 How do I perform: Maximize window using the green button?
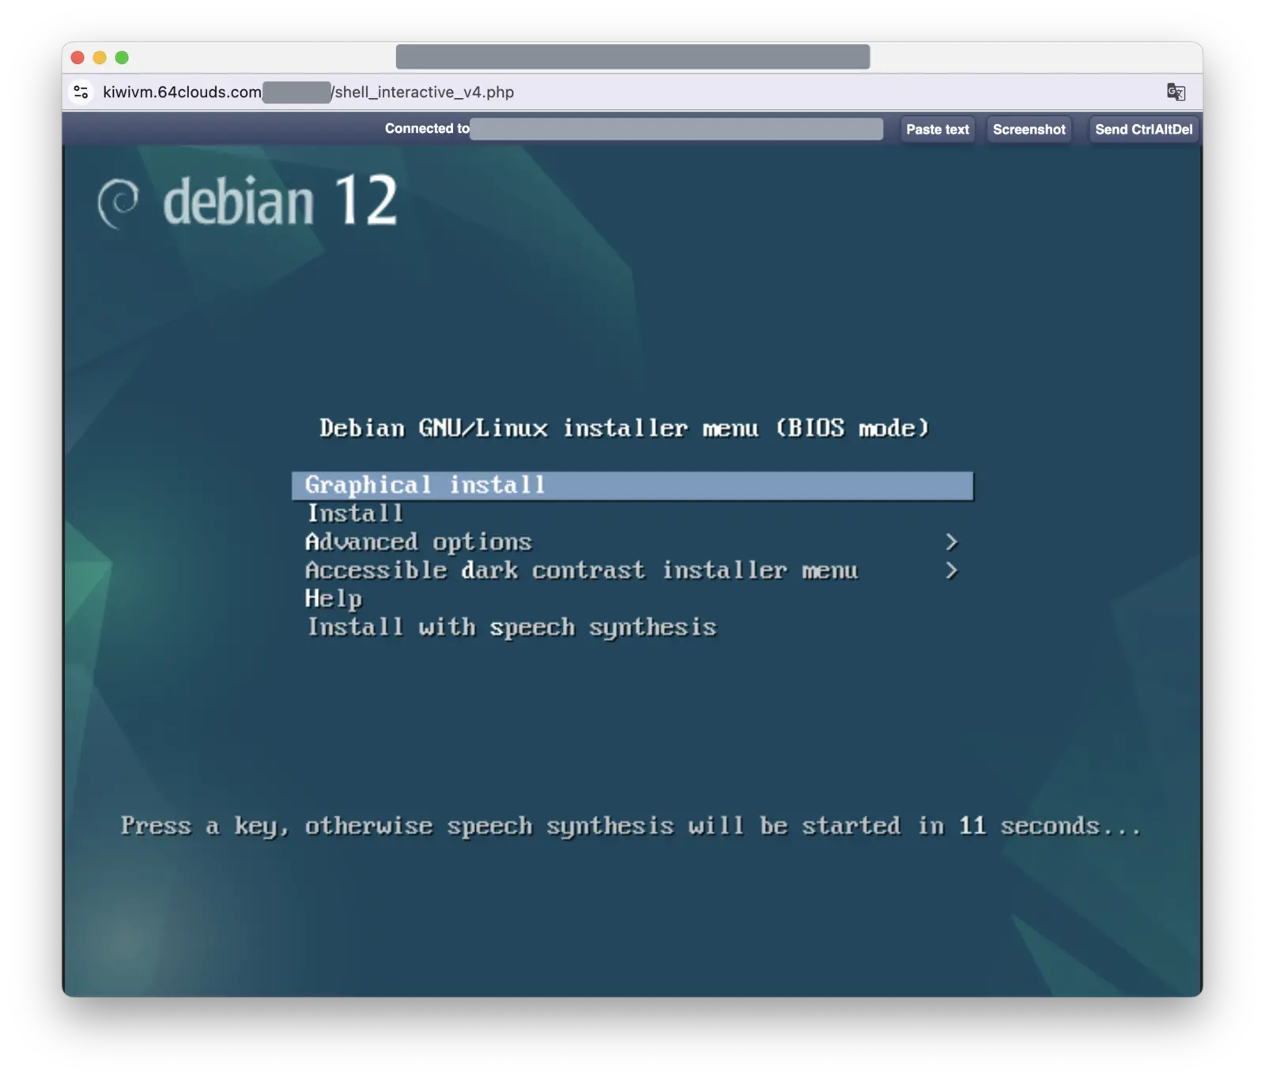click(x=122, y=58)
